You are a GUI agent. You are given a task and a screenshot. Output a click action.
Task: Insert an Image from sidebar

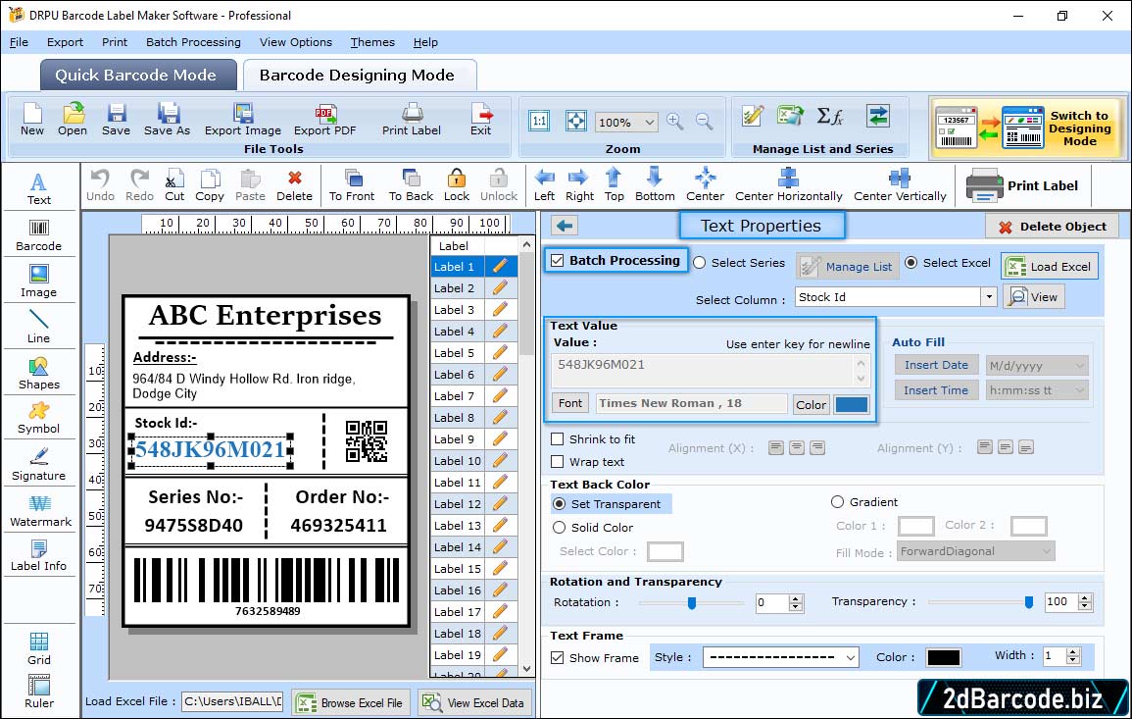click(x=39, y=282)
